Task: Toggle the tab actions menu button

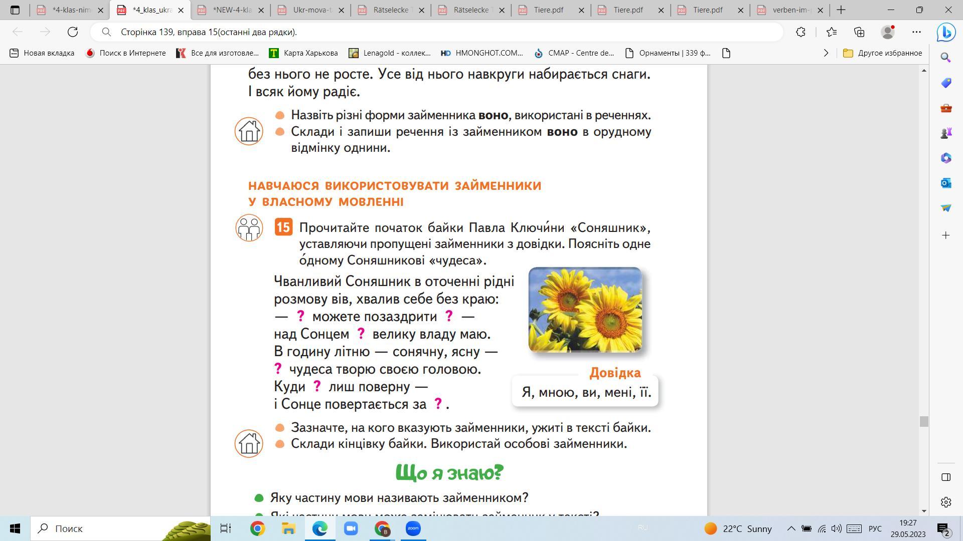Action: [15, 10]
